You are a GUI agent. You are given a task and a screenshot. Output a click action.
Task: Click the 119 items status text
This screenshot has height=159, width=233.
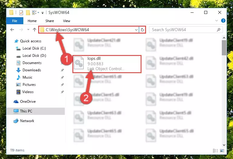[17, 150]
